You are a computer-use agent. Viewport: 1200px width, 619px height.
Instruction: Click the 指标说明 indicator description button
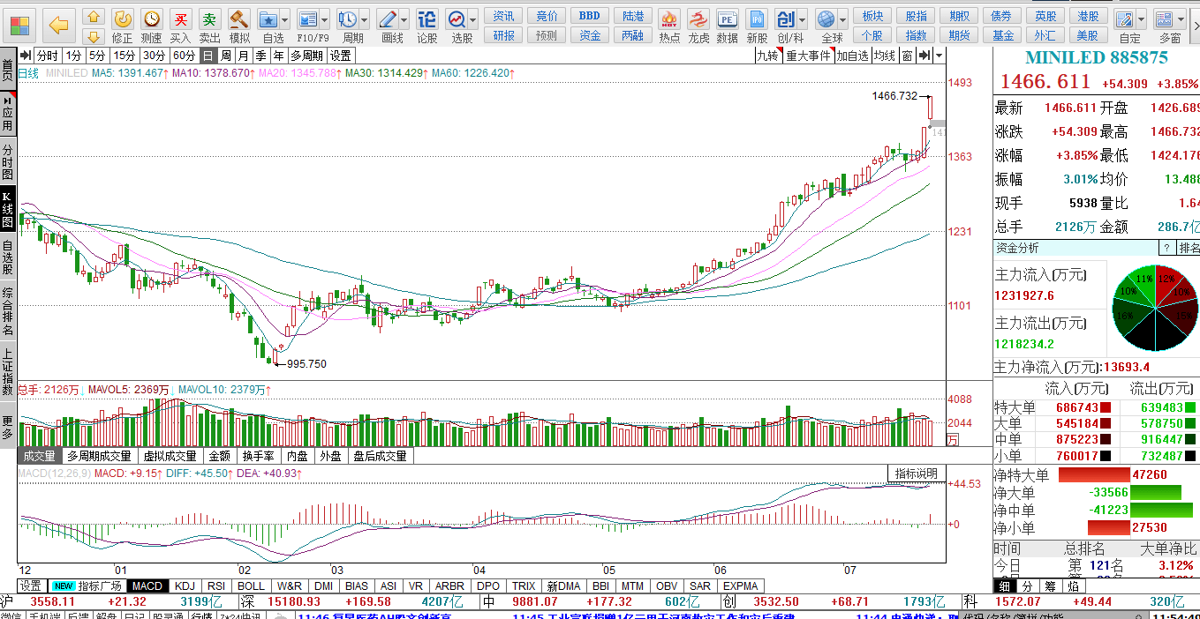pyautogui.click(x=916, y=474)
